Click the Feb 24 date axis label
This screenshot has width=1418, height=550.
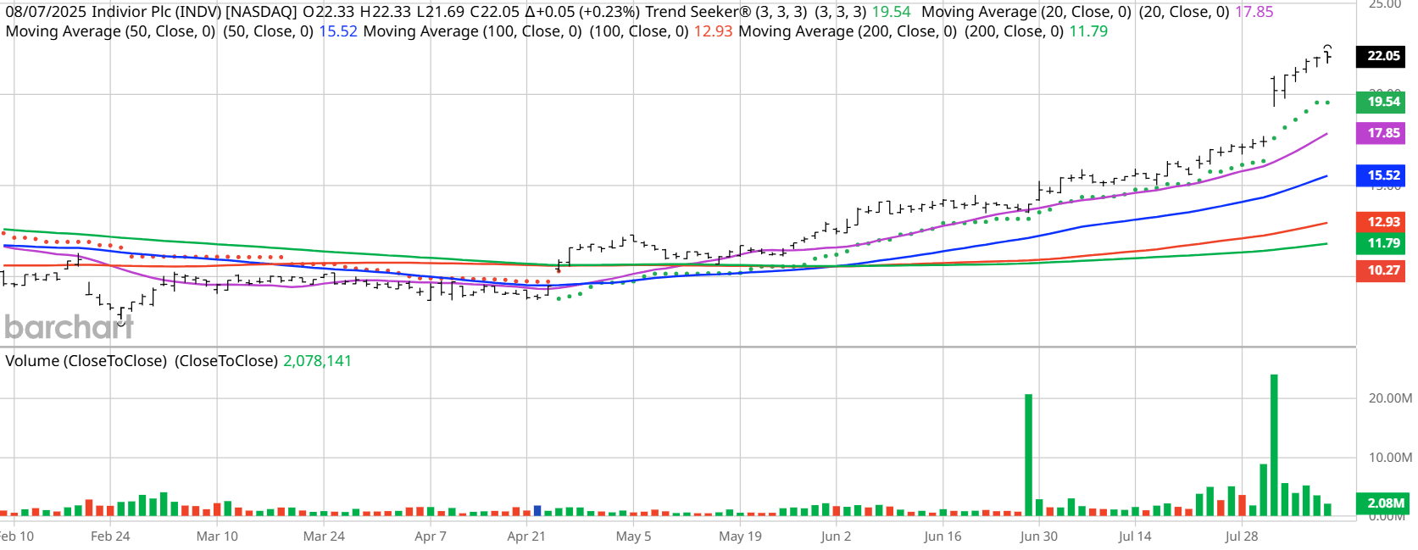pyautogui.click(x=110, y=536)
